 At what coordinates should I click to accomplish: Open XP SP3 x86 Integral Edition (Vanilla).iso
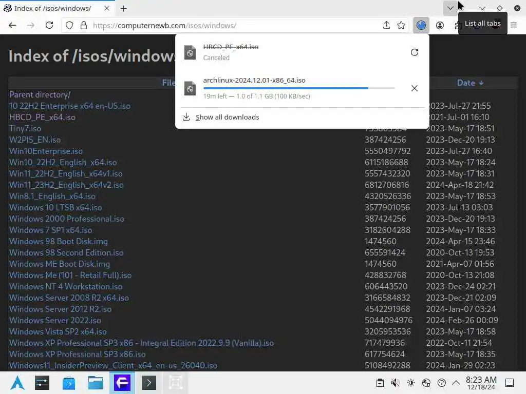coord(142,343)
